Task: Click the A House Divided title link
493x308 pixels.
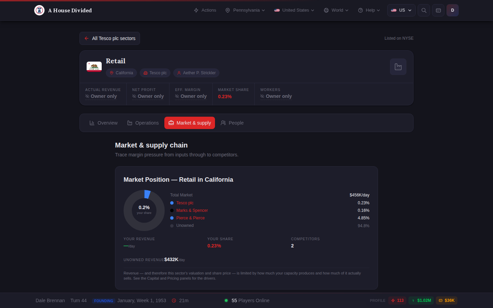Action: click(70, 10)
